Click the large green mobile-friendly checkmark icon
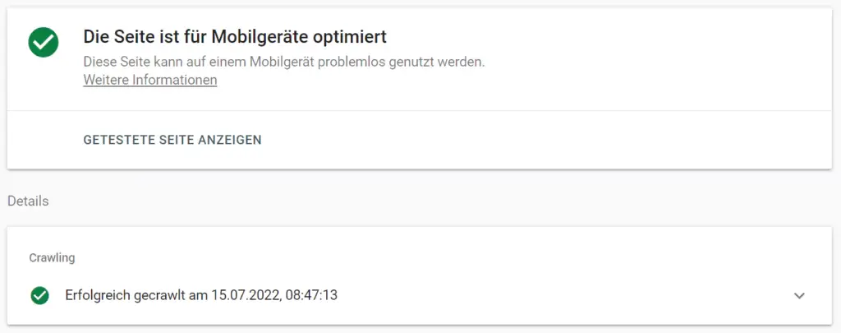841x333 pixels. tap(44, 43)
